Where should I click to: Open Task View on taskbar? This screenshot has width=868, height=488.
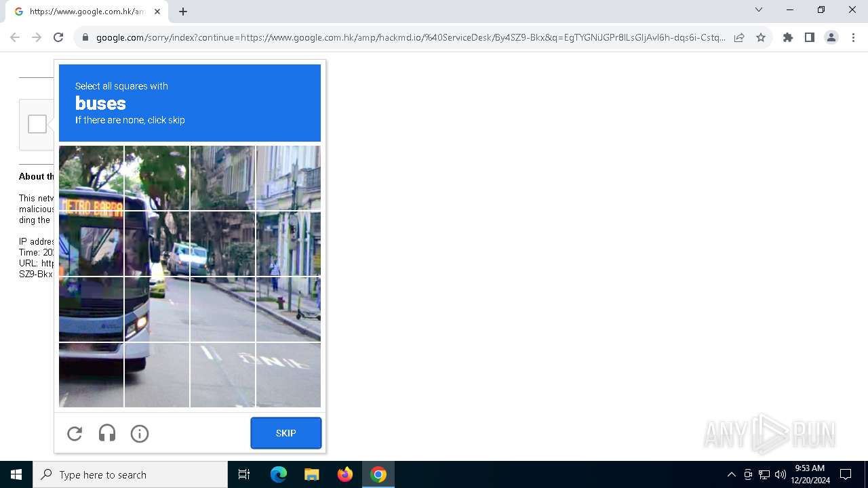pyautogui.click(x=244, y=474)
